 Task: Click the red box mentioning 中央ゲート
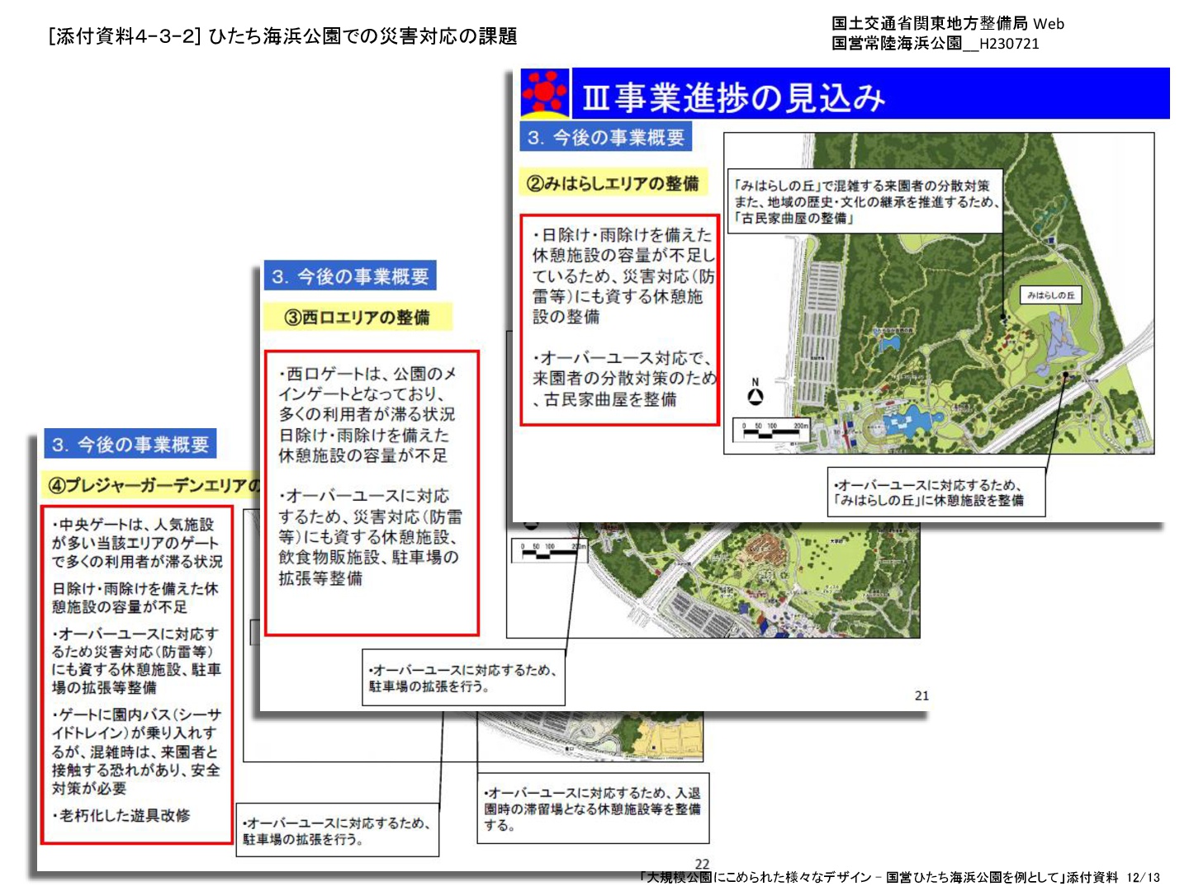(137, 674)
